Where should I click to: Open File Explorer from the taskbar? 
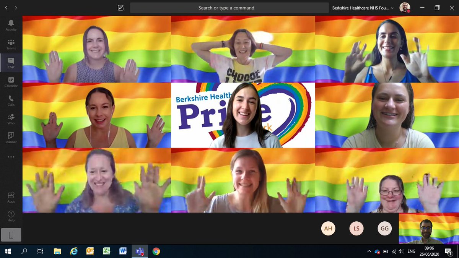tap(57, 251)
